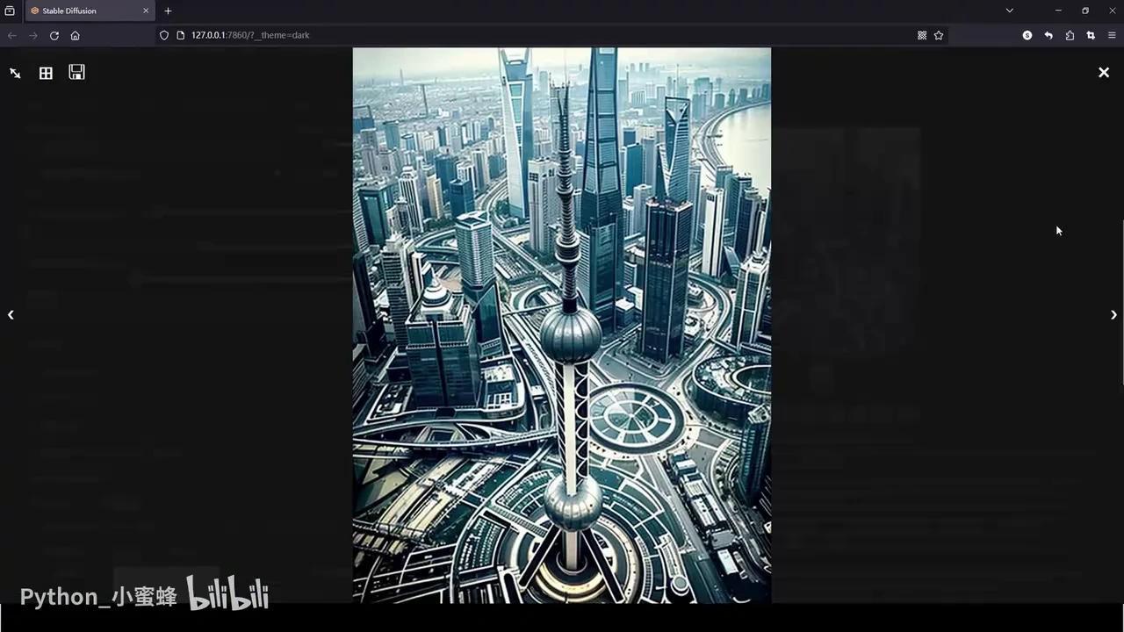
Task: Expand the puzzle-piece extensions dropdown
Action: coord(1070,35)
